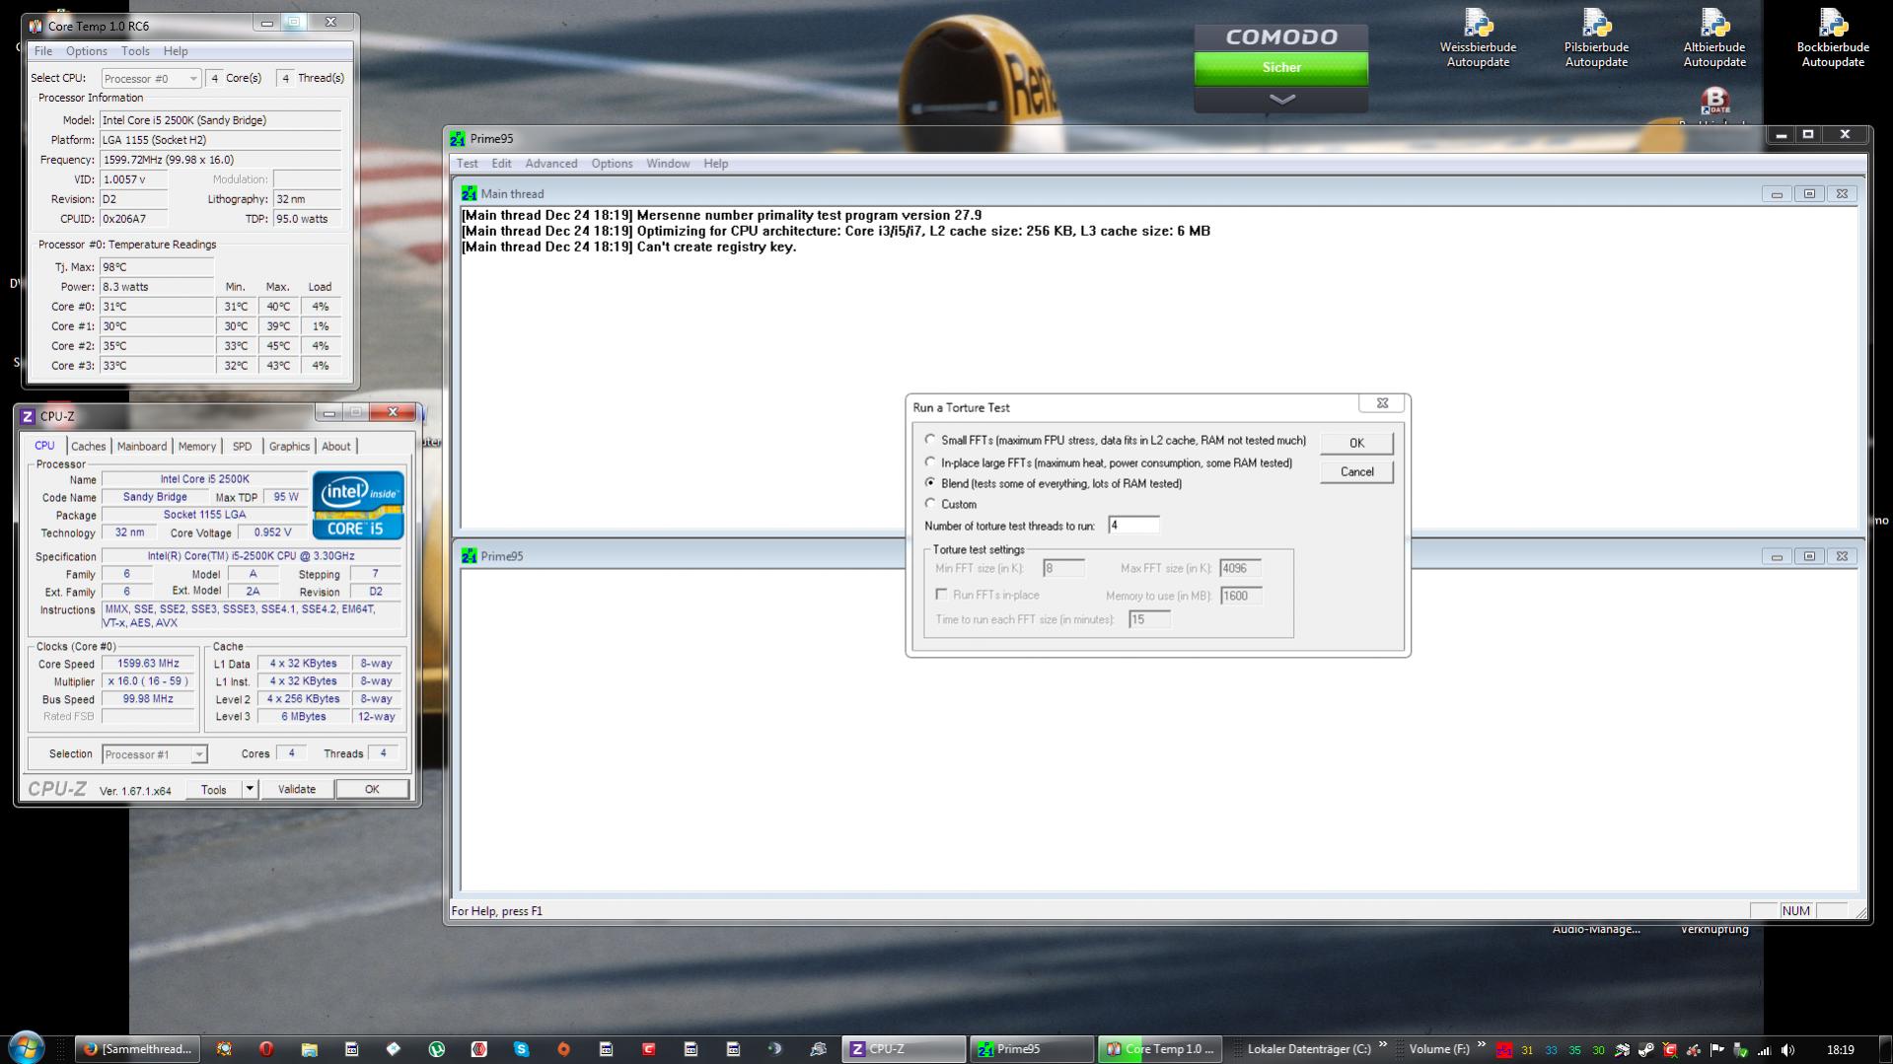
Task: Click the Memory to use in MB field
Action: pyautogui.click(x=1241, y=596)
